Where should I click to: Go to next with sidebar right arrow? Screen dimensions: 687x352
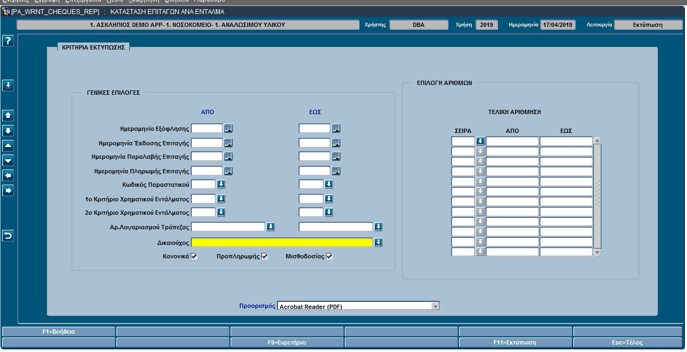tap(8, 191)
